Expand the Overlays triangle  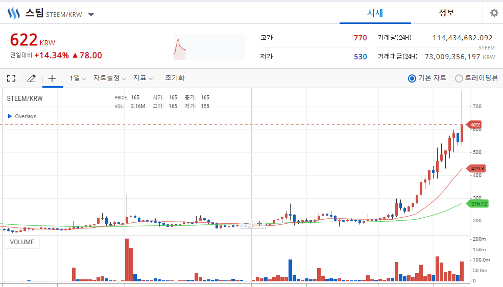pyautogui.click(x=10, y=116)
